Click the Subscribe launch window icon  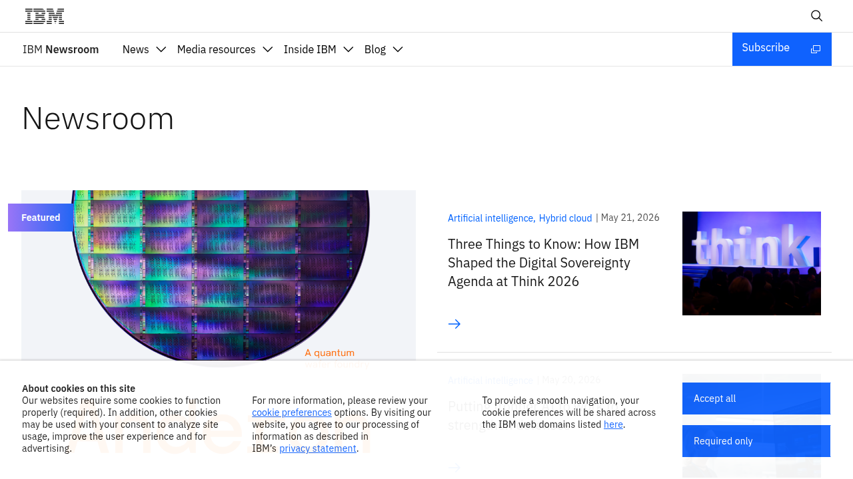(816, 49)
